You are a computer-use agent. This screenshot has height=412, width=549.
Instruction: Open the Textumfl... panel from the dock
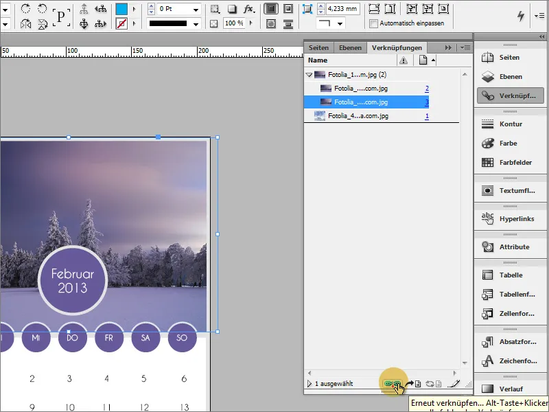[x=510, y=191]
